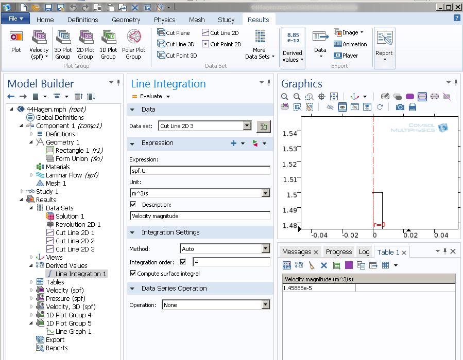Image resolution: width=463 pixels, height=360 pixels.
Task: Toggle the Integration order checkbox
Action: pyautogui.click(x=183, y=262)
